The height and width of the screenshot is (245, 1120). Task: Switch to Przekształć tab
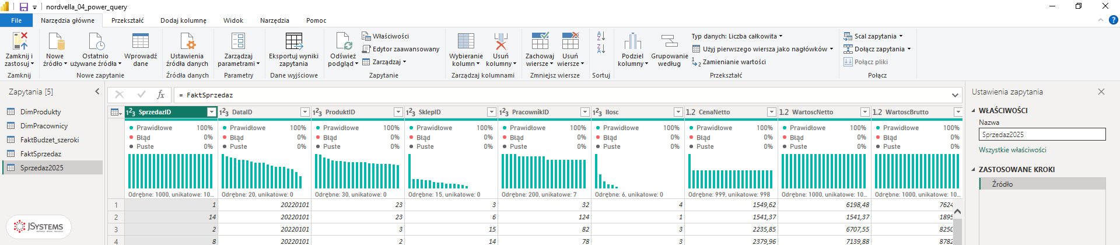tap(127, 20)
